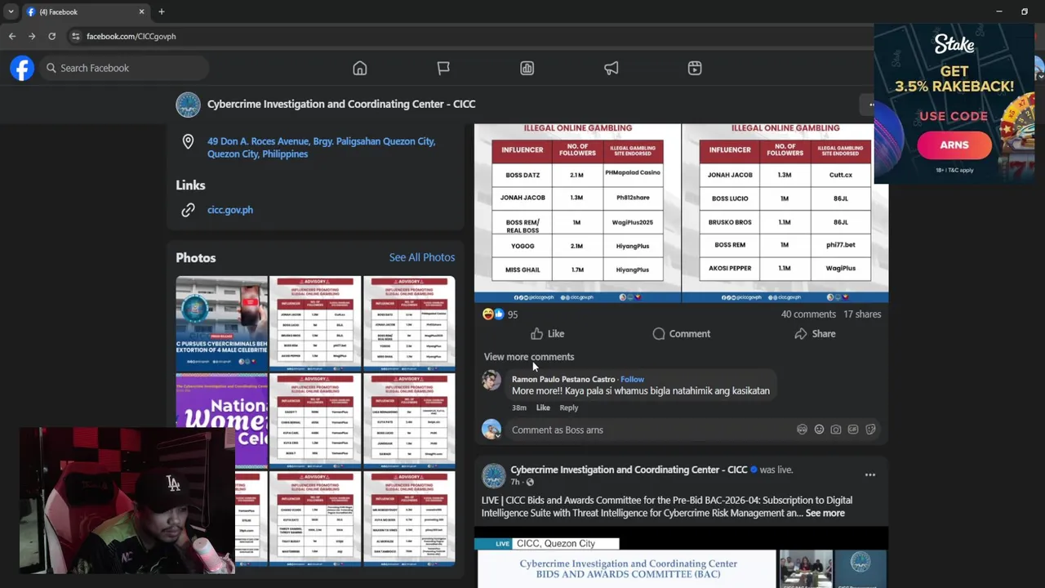Insert a sticker in comment
Viewport: 1045px width, 588px height.
870,430
